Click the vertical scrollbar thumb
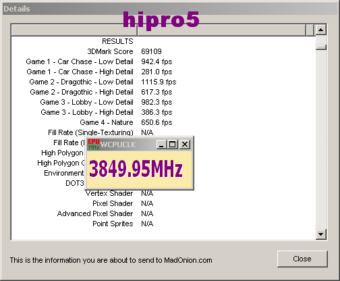Image resolution: width=340 pixels, height=281 pixels. tap(321, 47)
